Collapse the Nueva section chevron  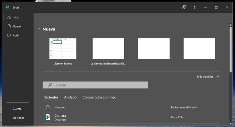click(39, 29)
